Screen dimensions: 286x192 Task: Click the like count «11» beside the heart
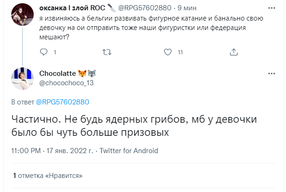point(180,52)
